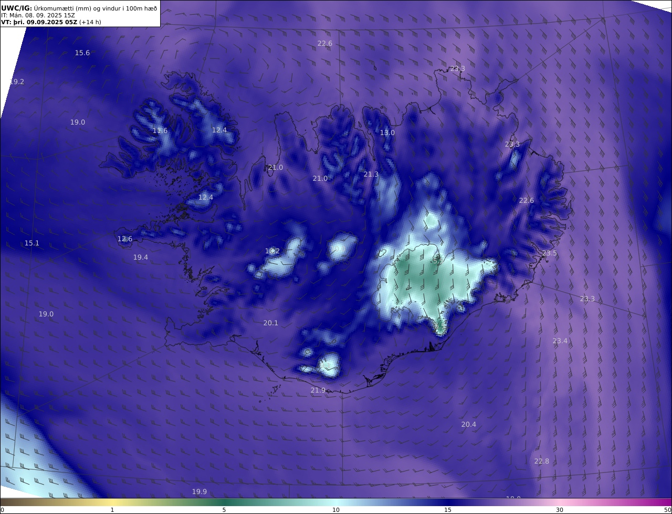The image size is (672, 514).
Task: Select the 10.2 value label
Action: (272, 251)
